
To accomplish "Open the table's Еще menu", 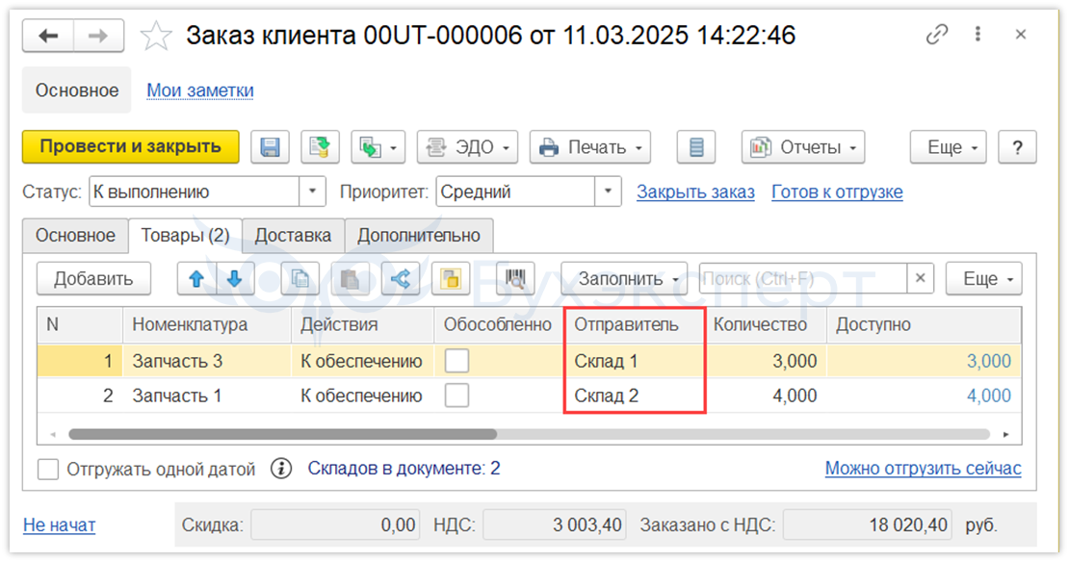I will [x=984, y=279].
